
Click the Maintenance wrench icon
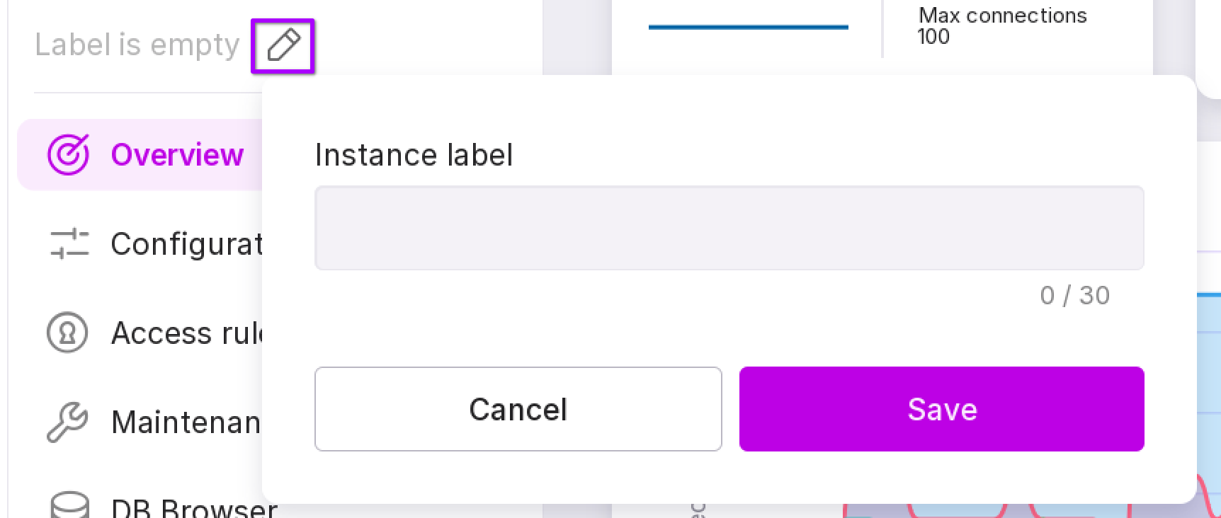coord(67,422)
